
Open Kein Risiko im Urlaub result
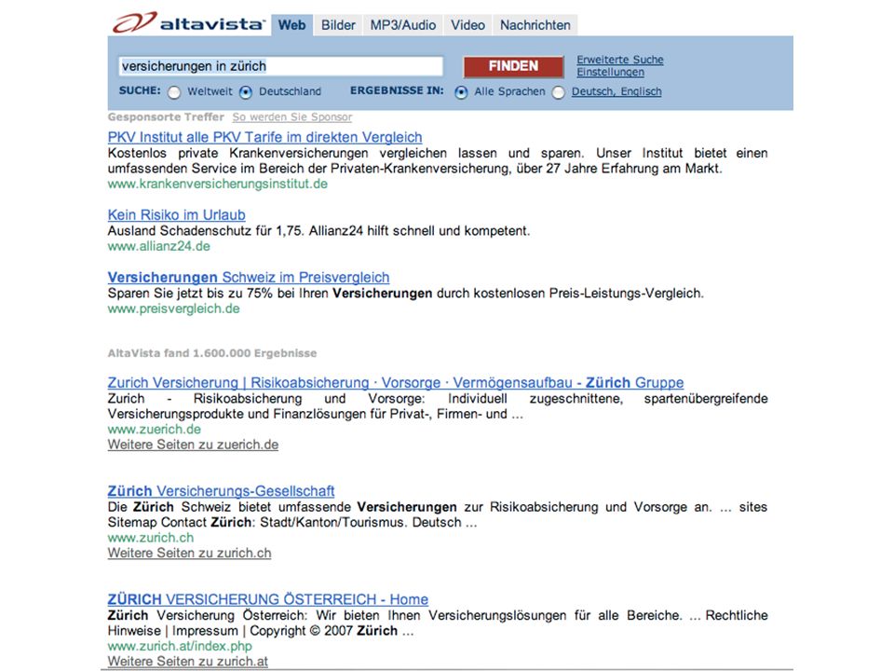point(177,214)
